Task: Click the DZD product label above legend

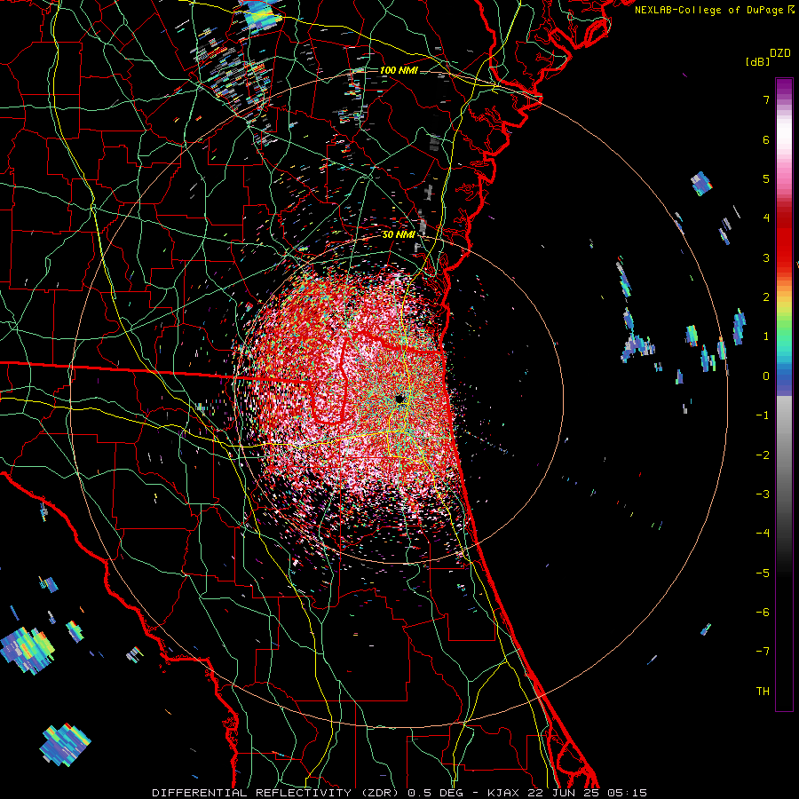Action: tap(780, 53)
